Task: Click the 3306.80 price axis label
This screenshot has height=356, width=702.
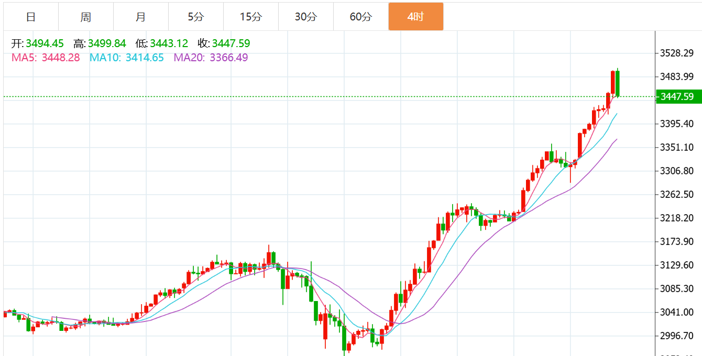Action: click(677, 171)
